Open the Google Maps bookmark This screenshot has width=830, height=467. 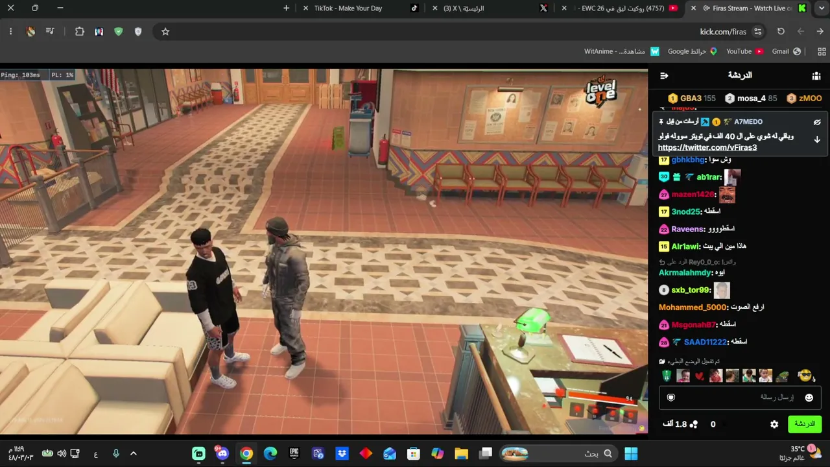[x=692, y=51]
